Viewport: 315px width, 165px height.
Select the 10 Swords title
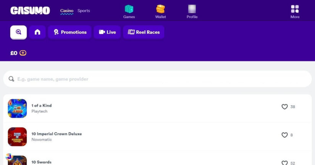click(41, 162)
